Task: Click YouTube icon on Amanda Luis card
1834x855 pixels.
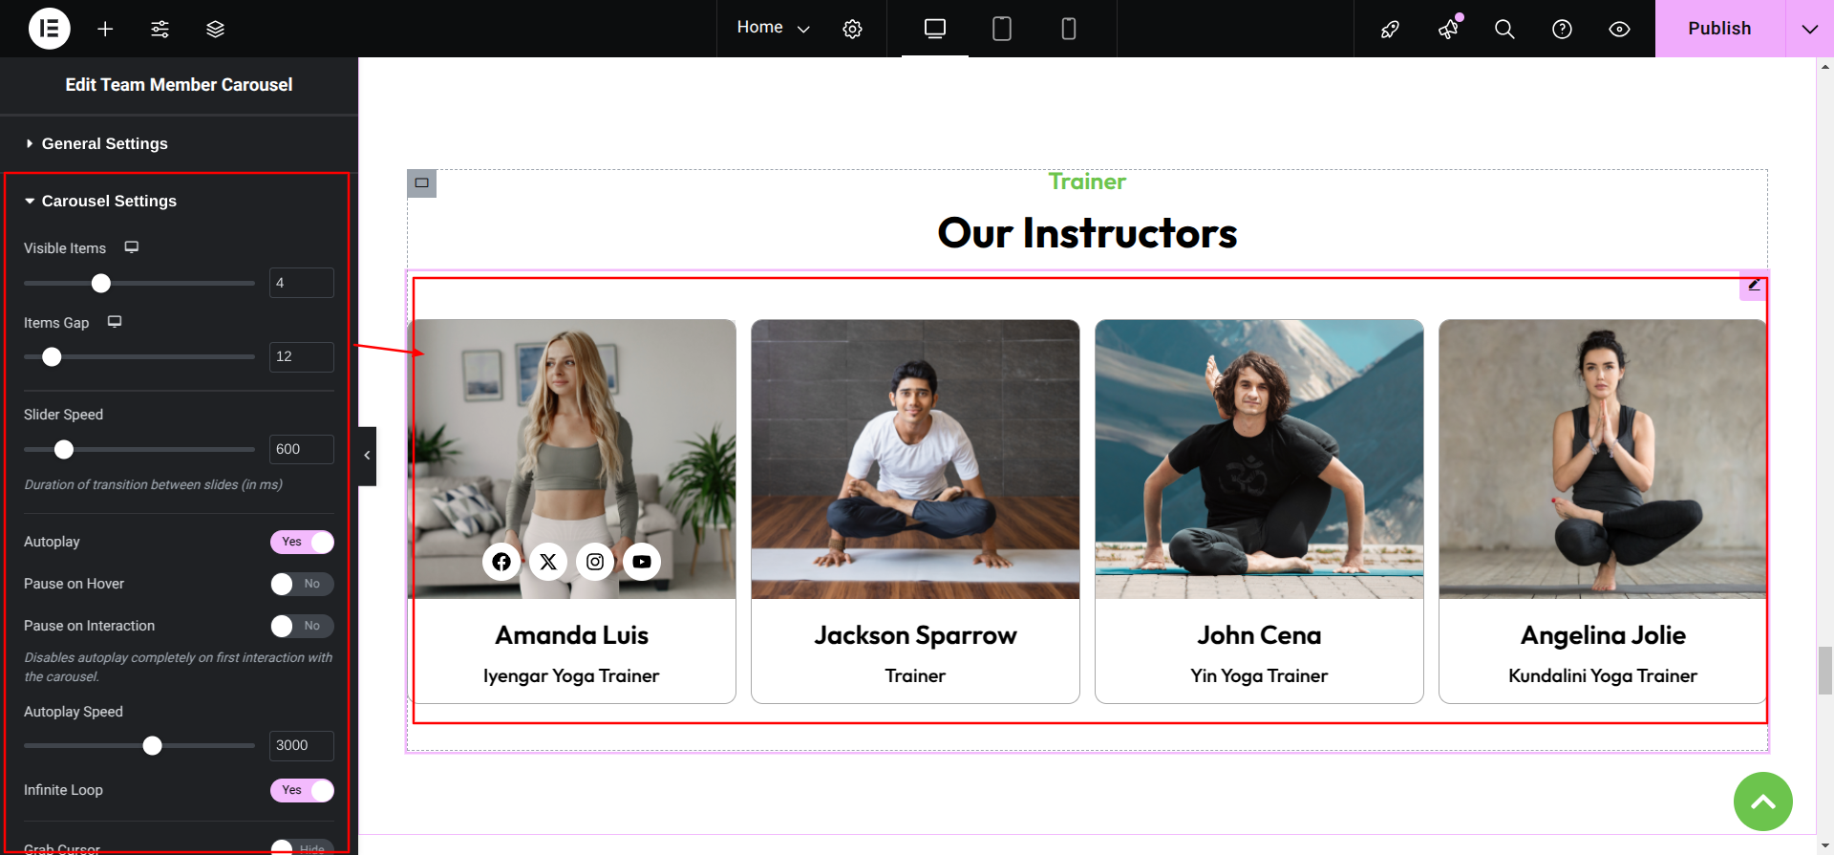Action: tap(642, 562)
